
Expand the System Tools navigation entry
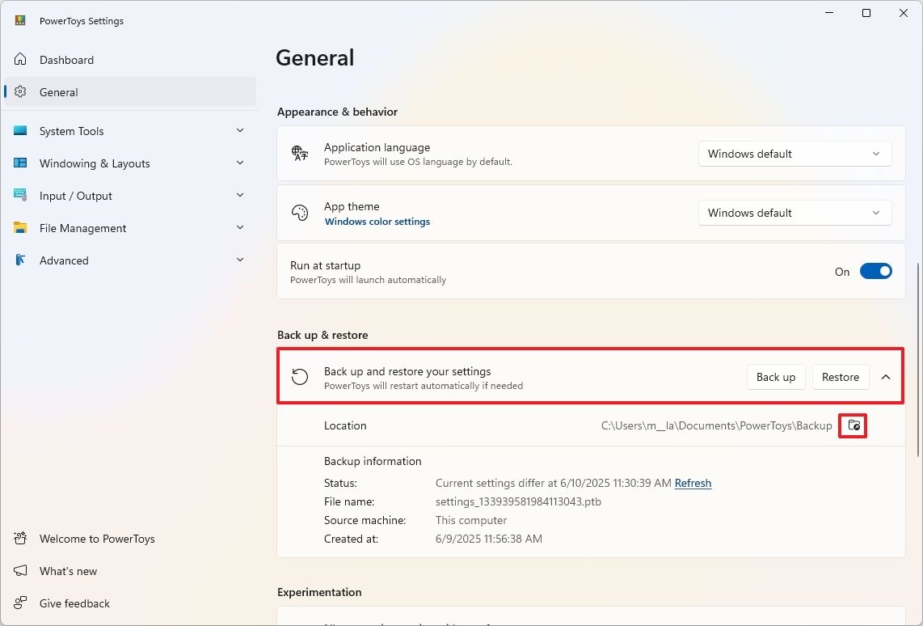point(240,130)
